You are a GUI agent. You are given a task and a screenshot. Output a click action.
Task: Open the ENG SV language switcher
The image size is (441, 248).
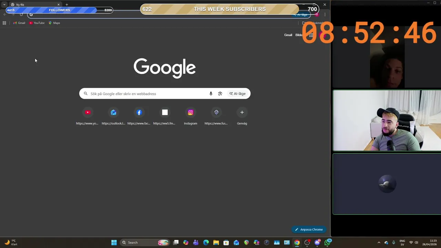(402, 242)
